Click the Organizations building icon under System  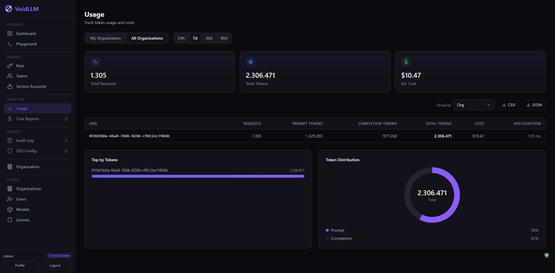pos(10,189)
